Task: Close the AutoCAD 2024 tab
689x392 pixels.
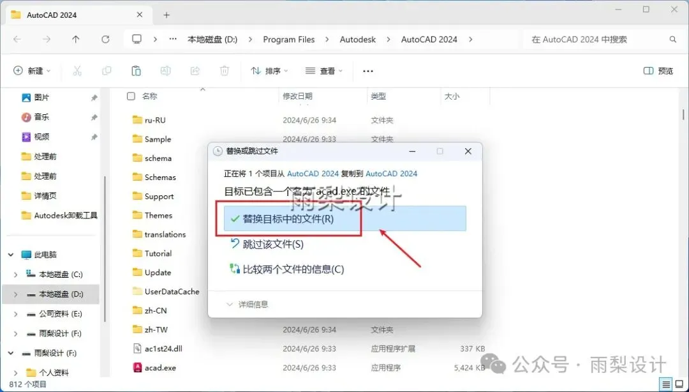Action: [139, 15]
